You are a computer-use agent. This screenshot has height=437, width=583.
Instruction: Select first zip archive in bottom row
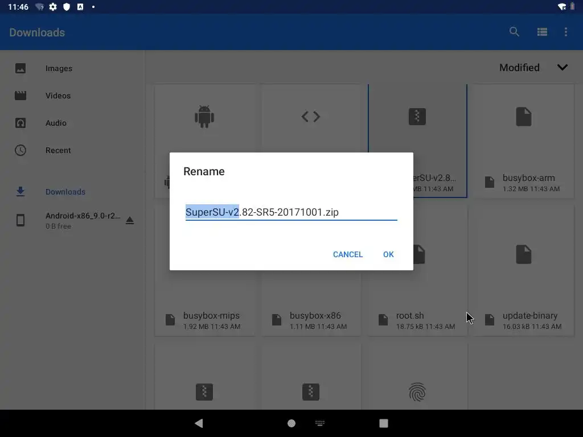(204, 392)
